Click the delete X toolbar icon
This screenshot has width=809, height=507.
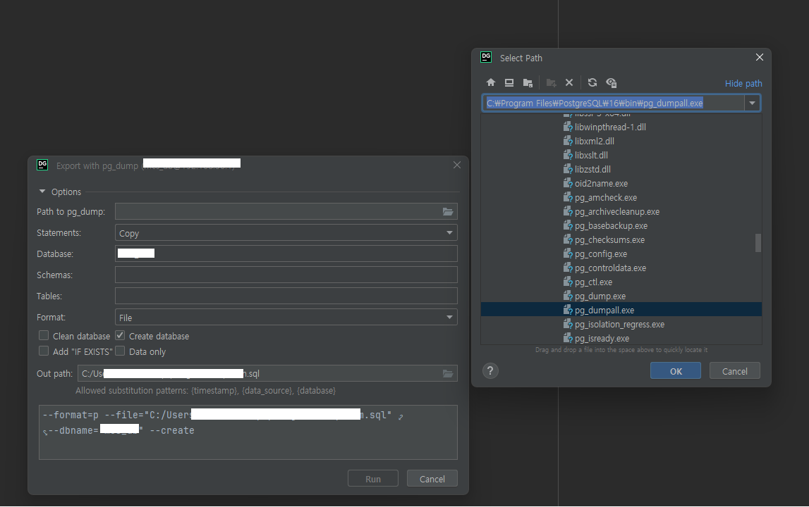click(569, 82)
